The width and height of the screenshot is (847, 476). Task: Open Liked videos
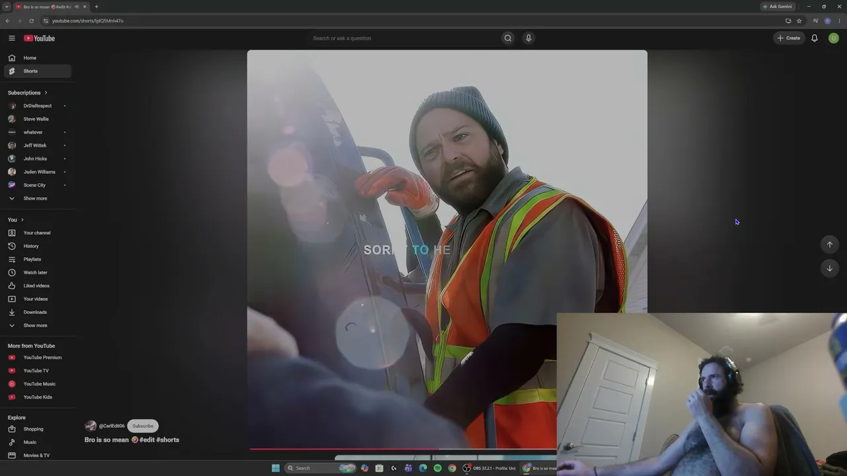[37, 286]
